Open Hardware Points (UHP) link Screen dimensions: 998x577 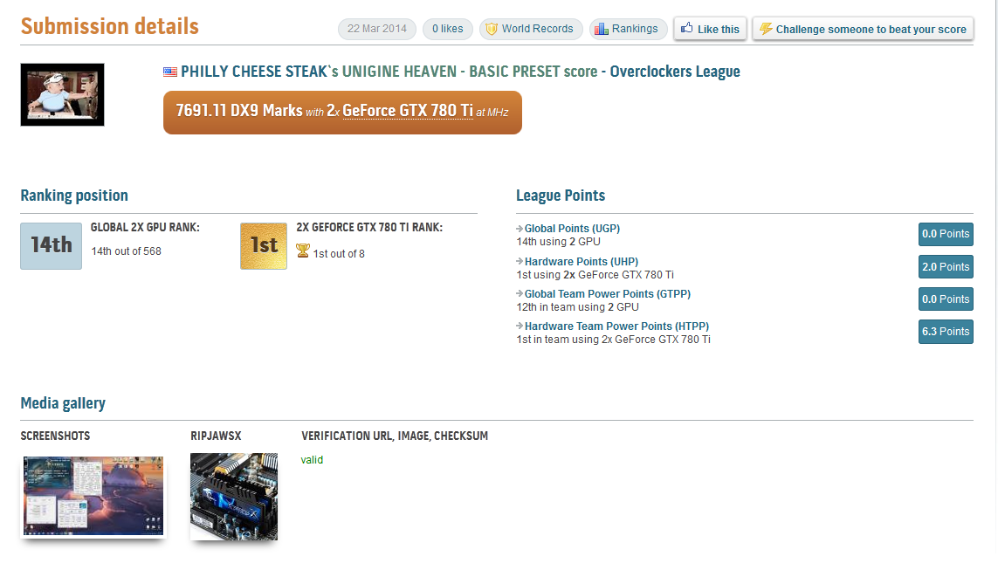(x=581, y=262)
